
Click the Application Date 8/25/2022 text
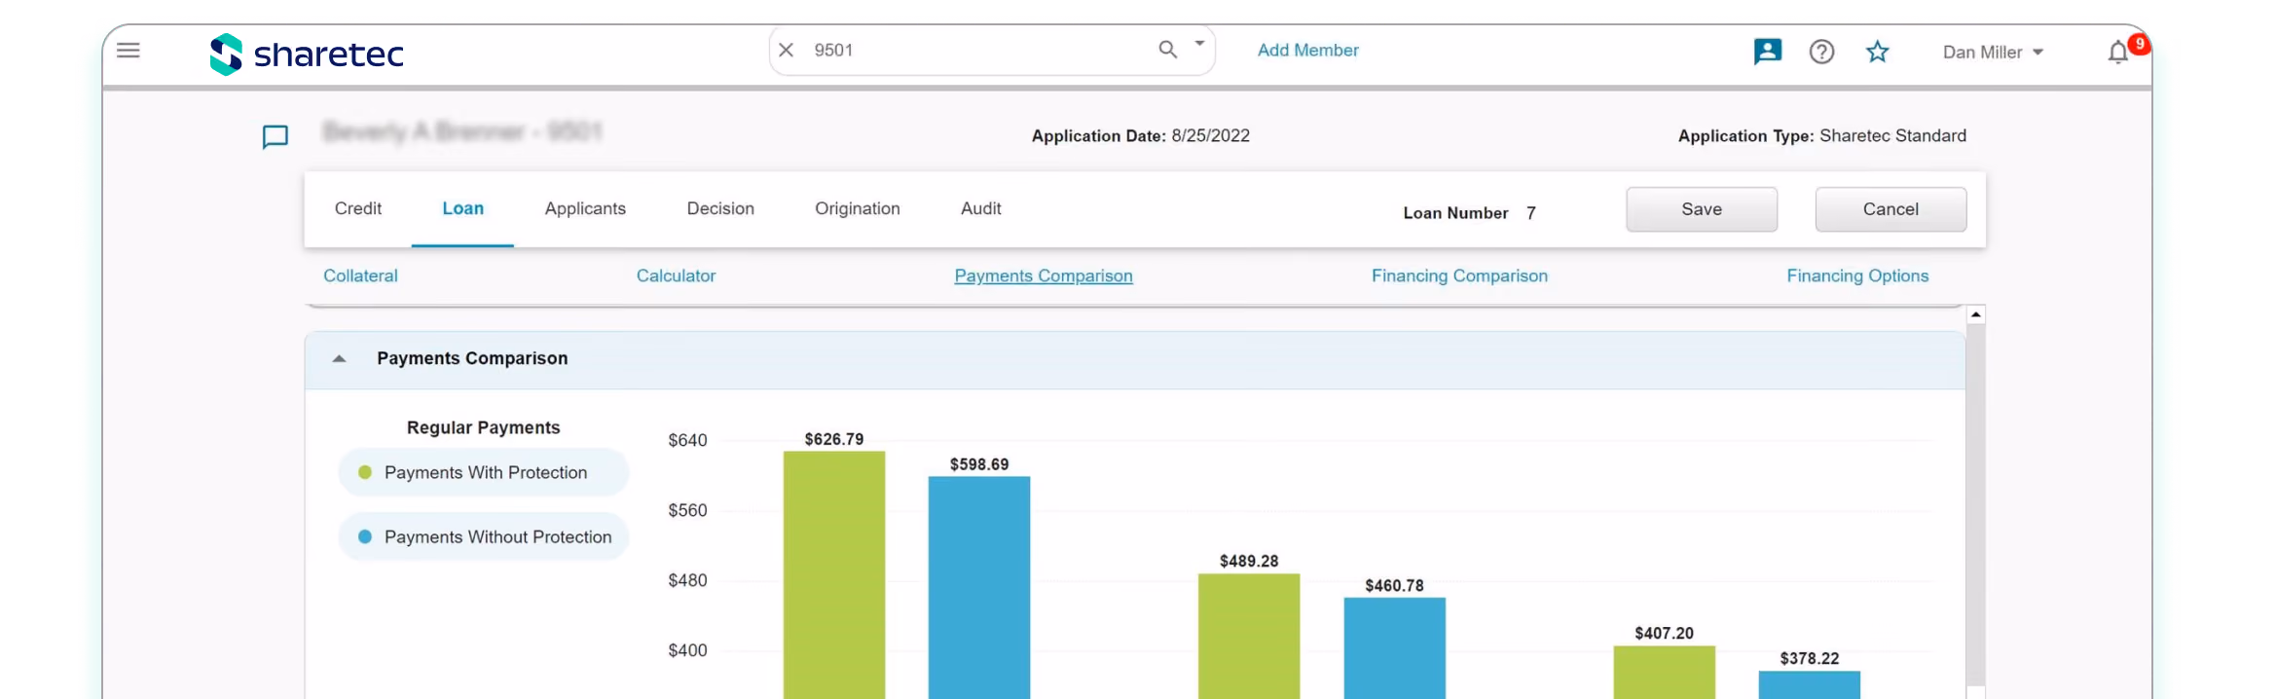pyautogui.click(x=1140, y=136)
